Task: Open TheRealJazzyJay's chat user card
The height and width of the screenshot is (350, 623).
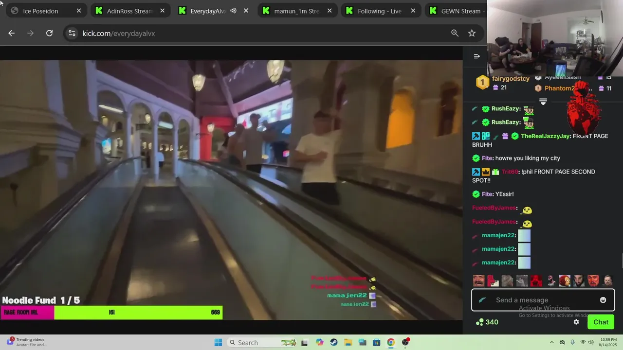Action: point(545,136)
